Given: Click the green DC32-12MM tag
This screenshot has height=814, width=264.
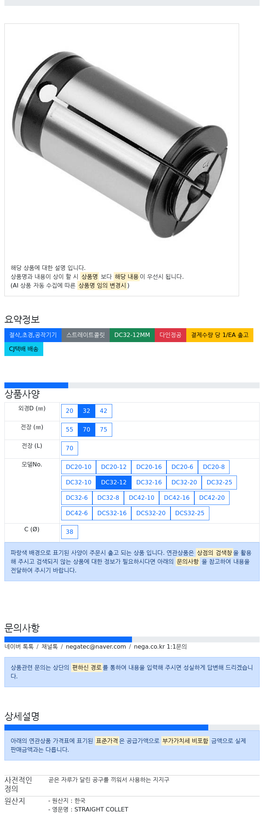Looking at the screenshot, I should click(x=132, y=335).
